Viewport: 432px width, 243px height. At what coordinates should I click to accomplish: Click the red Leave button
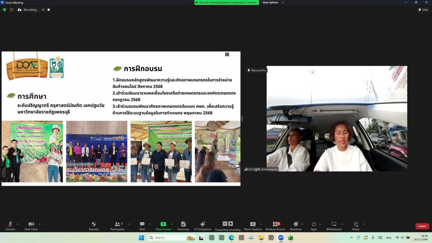(x=422, y=226)
